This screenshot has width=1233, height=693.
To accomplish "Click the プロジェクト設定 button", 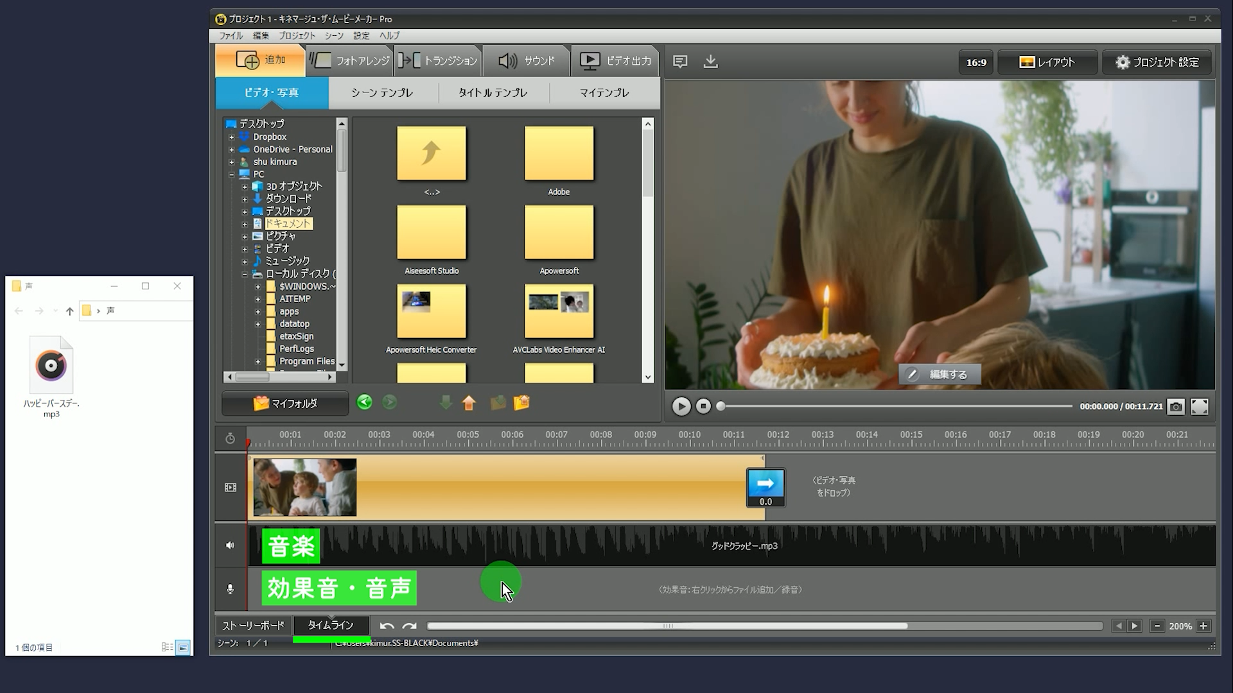I will click(x=1157, y=62).
